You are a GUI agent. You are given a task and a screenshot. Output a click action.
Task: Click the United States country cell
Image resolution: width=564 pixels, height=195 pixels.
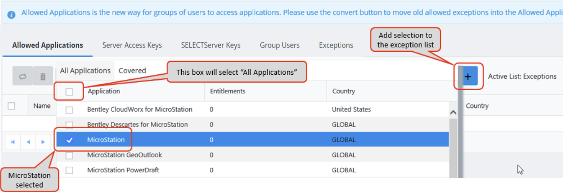(x=351, y=109)
